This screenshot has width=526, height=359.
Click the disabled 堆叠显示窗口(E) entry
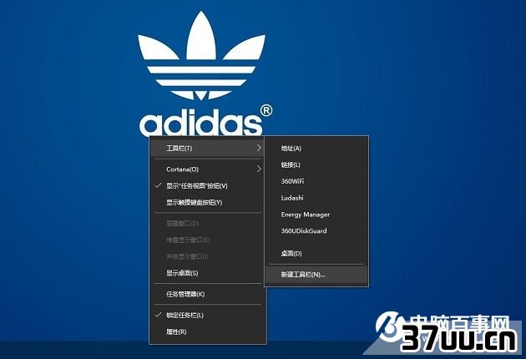(207, 240)
